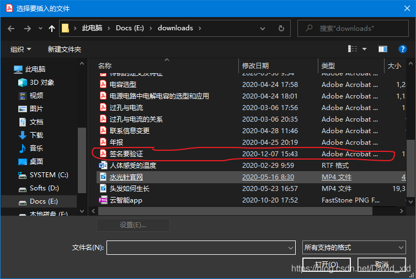Viewport: 416px width, 279px height.
Task: Expand chevron after downloads in path
Action: click(200, 28)
